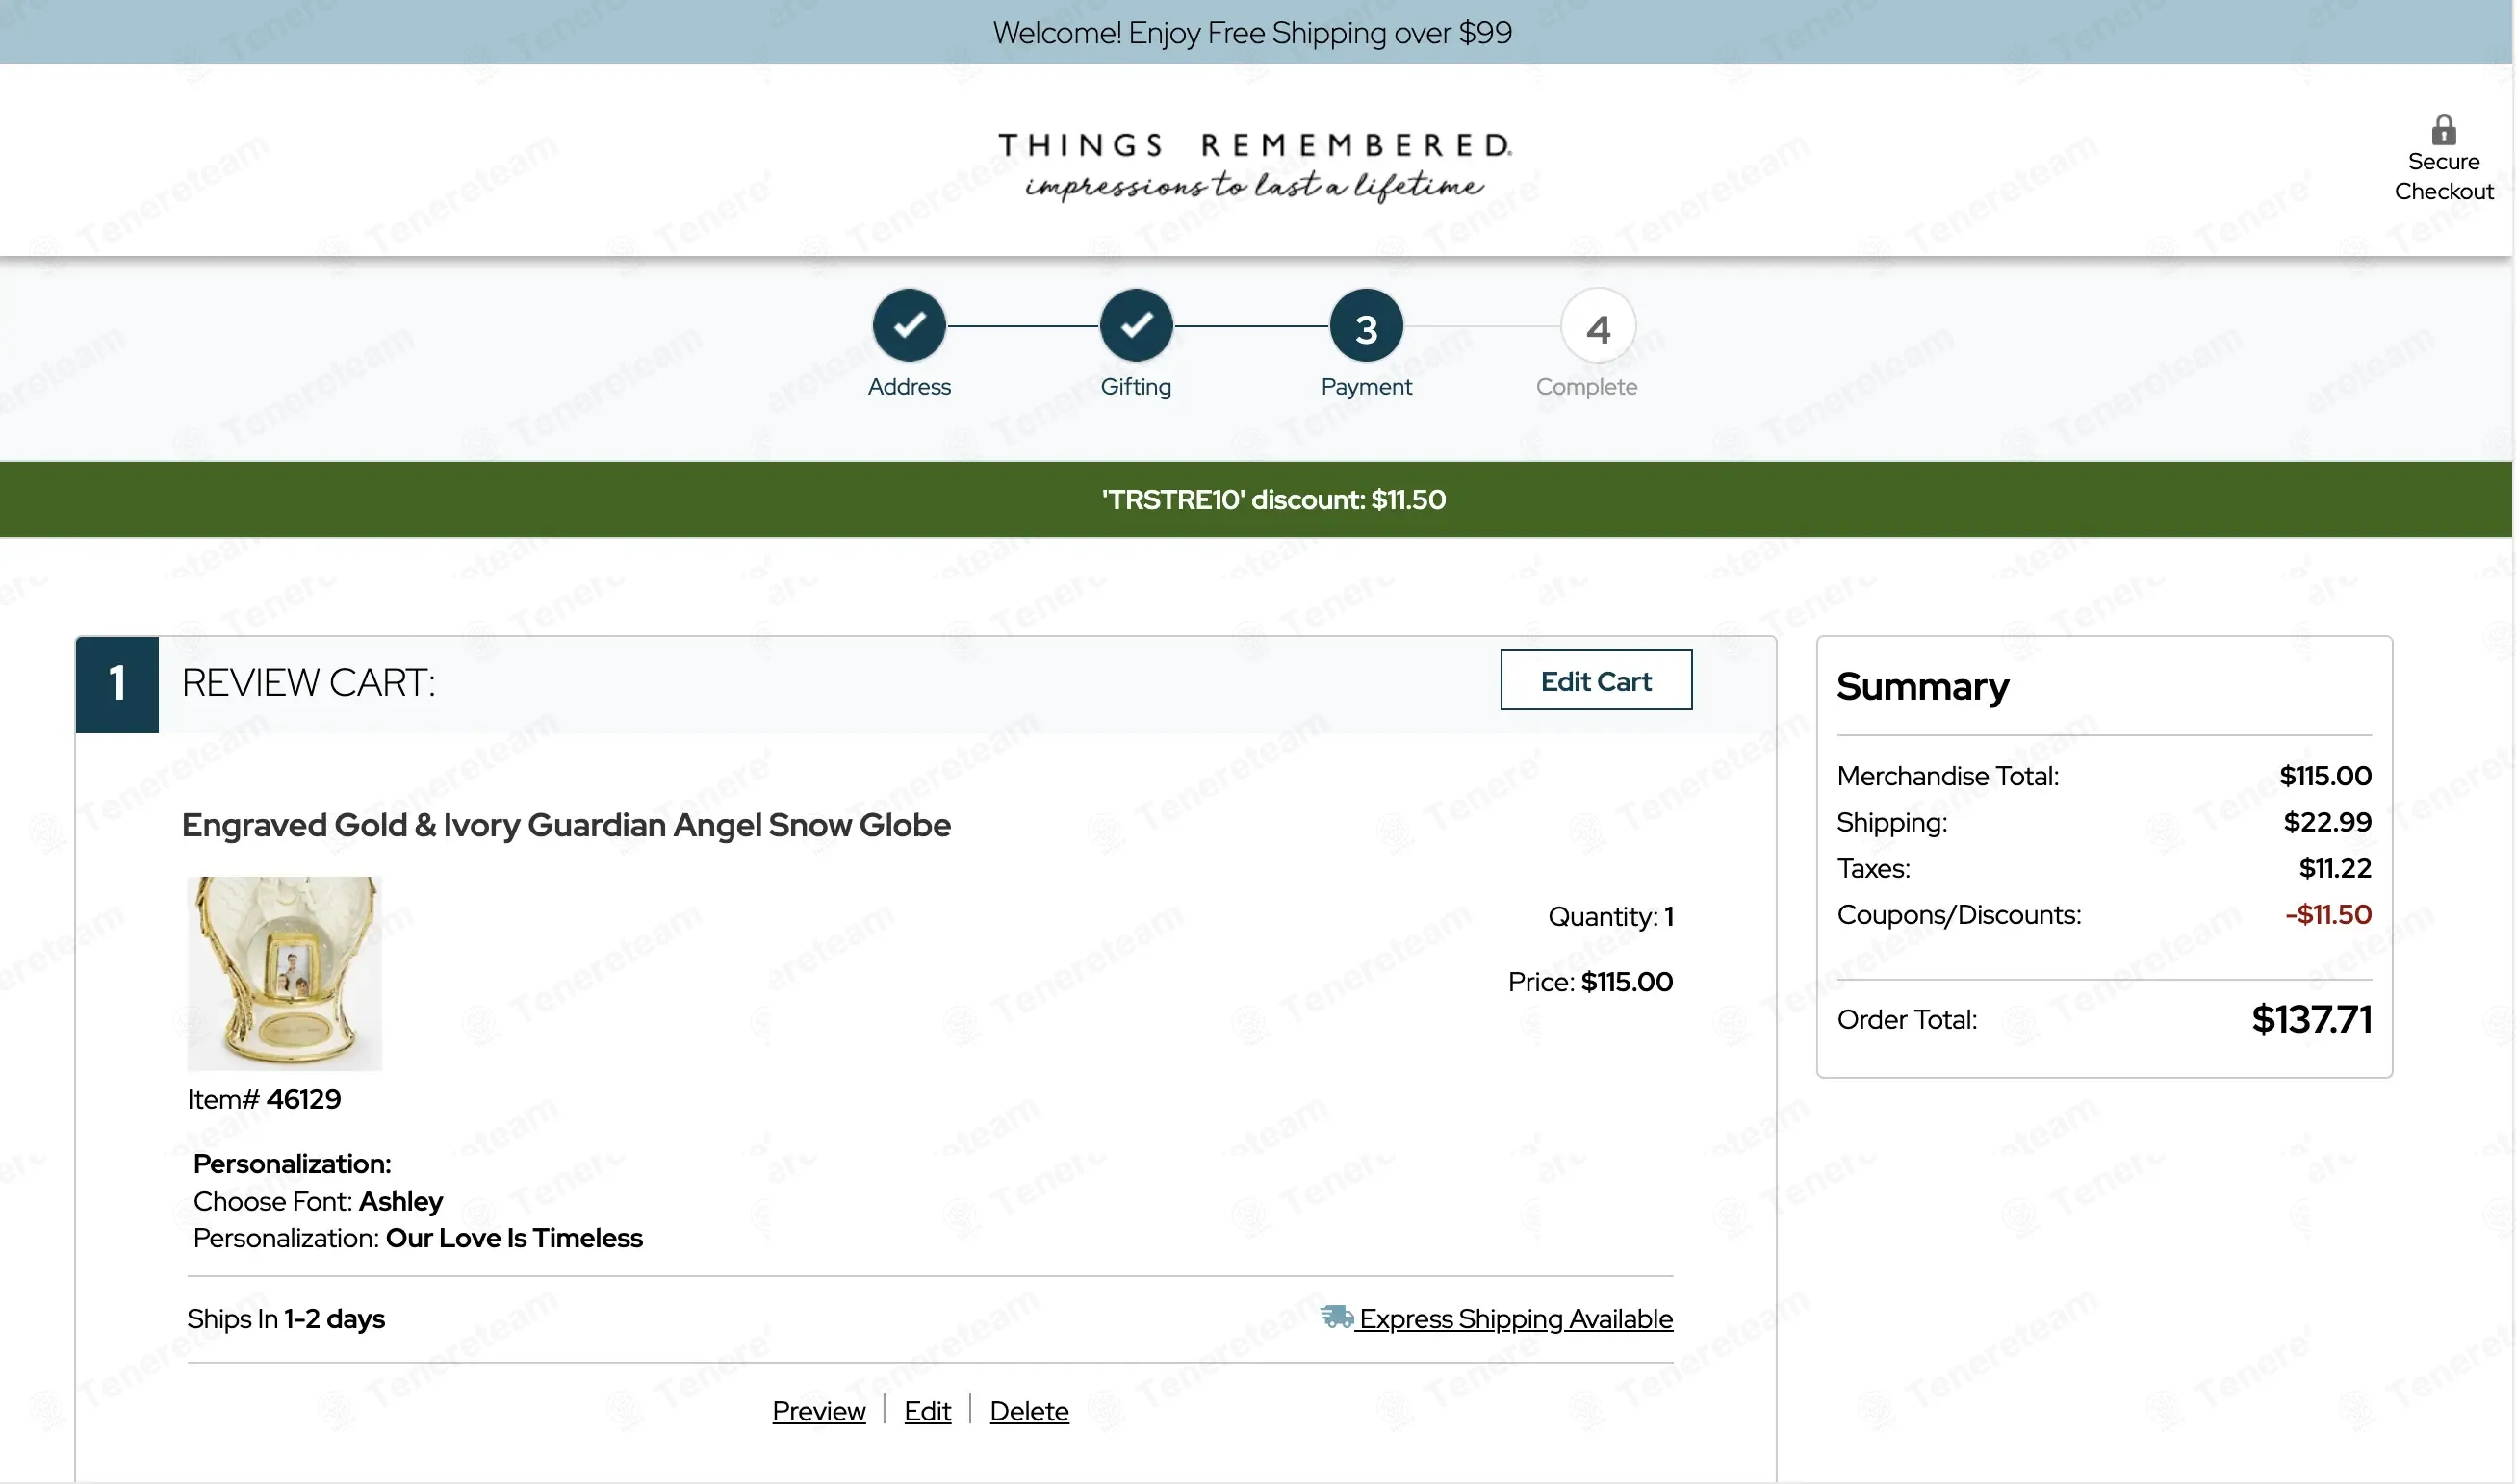Open Express Shipping Available link

(1515, 1319)
